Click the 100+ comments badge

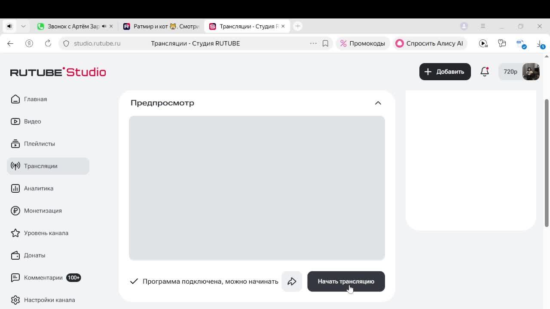coord(73,278)
